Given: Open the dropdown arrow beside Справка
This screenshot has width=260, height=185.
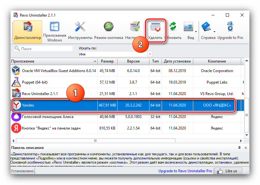Looking at the screenshot, I should click(x=215, y=32).
